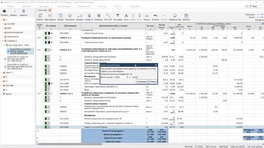Click the Редакт. pencil icon
264x148 pixels.
tap(15, 11)
